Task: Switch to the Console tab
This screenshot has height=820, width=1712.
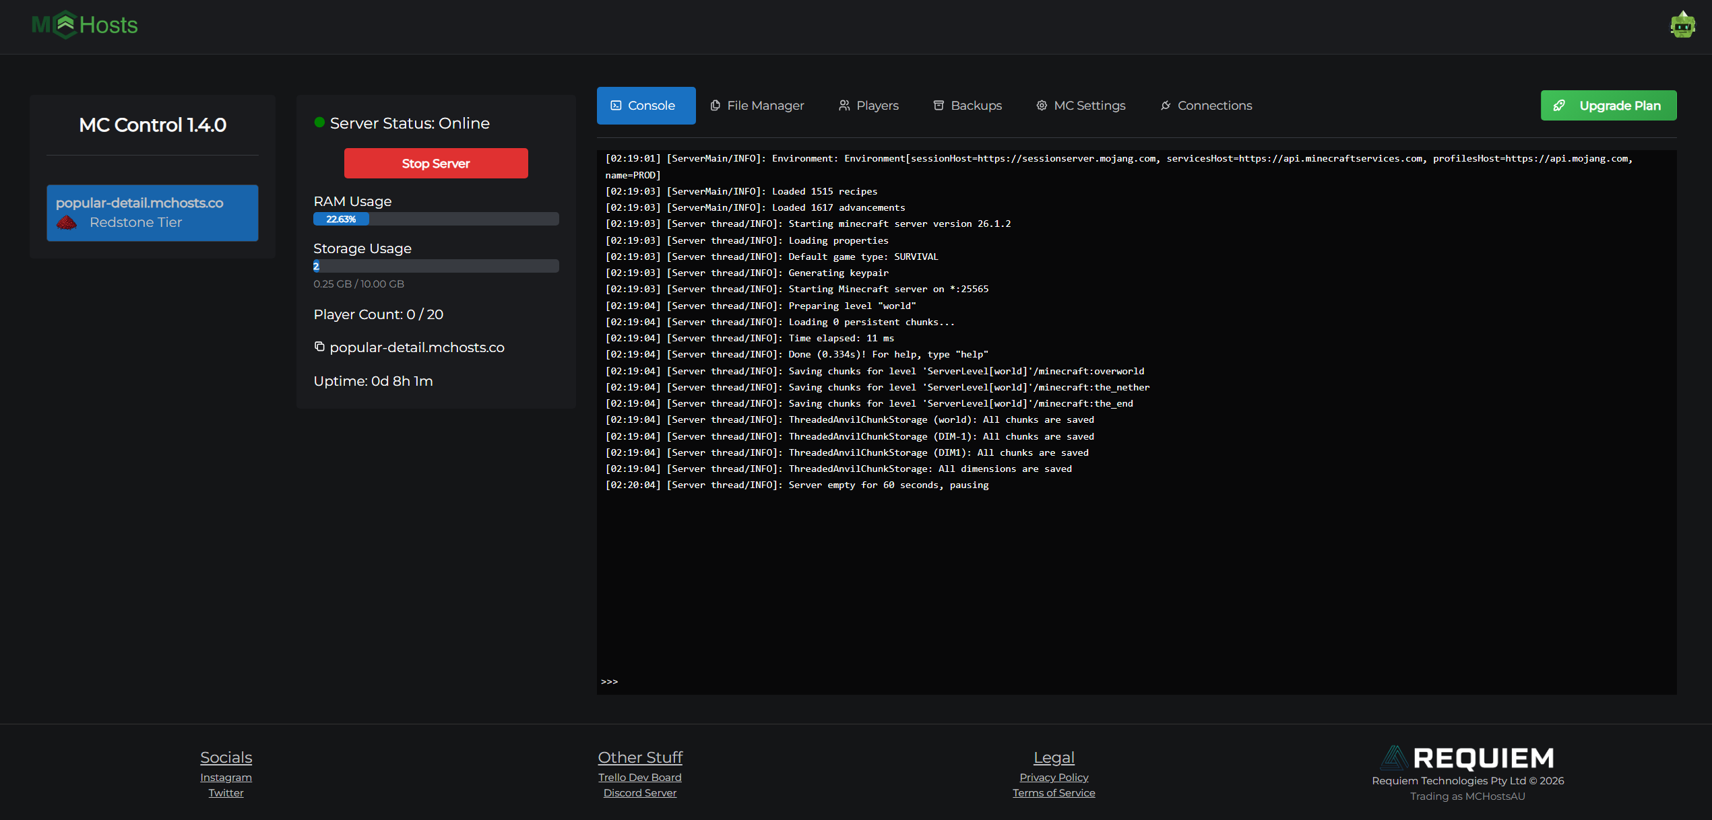Action: pyautogui.click(x=645, y=106)
